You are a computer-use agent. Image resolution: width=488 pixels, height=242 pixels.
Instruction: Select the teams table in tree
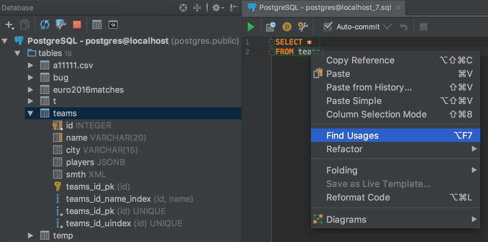coord(133,113)
